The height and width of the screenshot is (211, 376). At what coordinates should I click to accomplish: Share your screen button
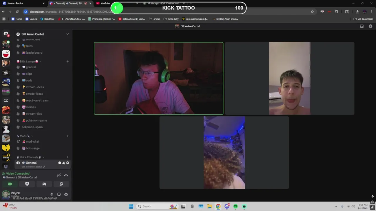27,184
